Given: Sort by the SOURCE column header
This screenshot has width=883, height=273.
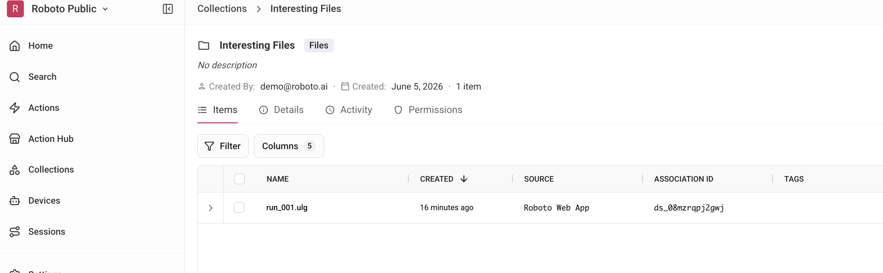Looking at the screenshot, I should [539, 179].
